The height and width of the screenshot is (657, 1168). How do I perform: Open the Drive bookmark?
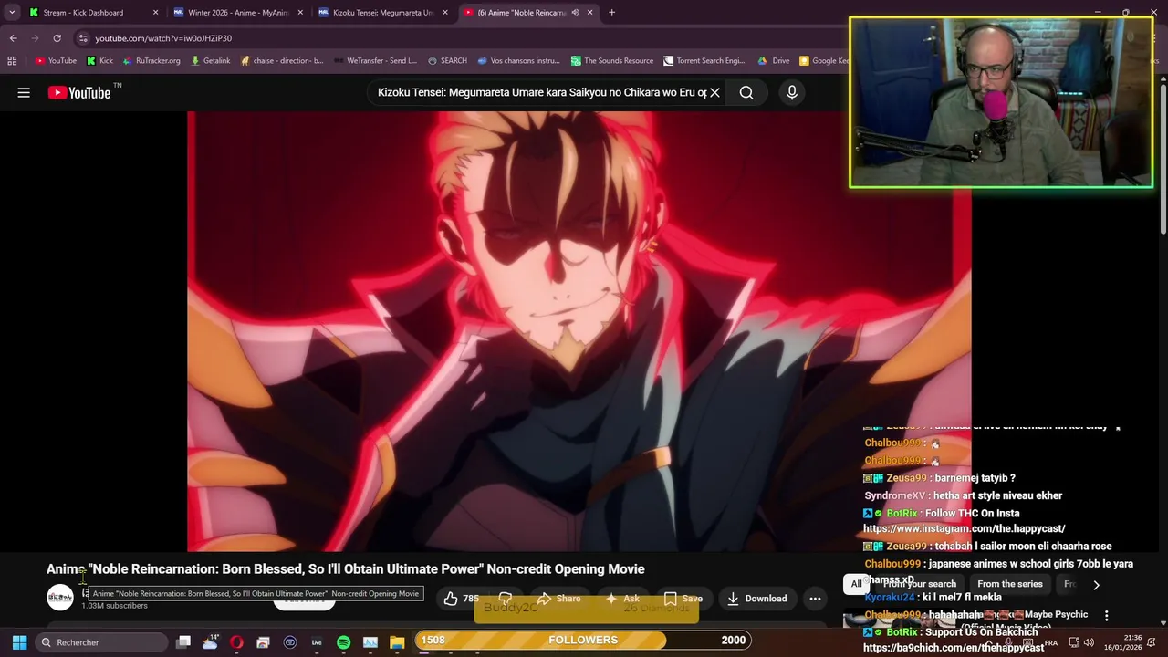coord(774,61)
